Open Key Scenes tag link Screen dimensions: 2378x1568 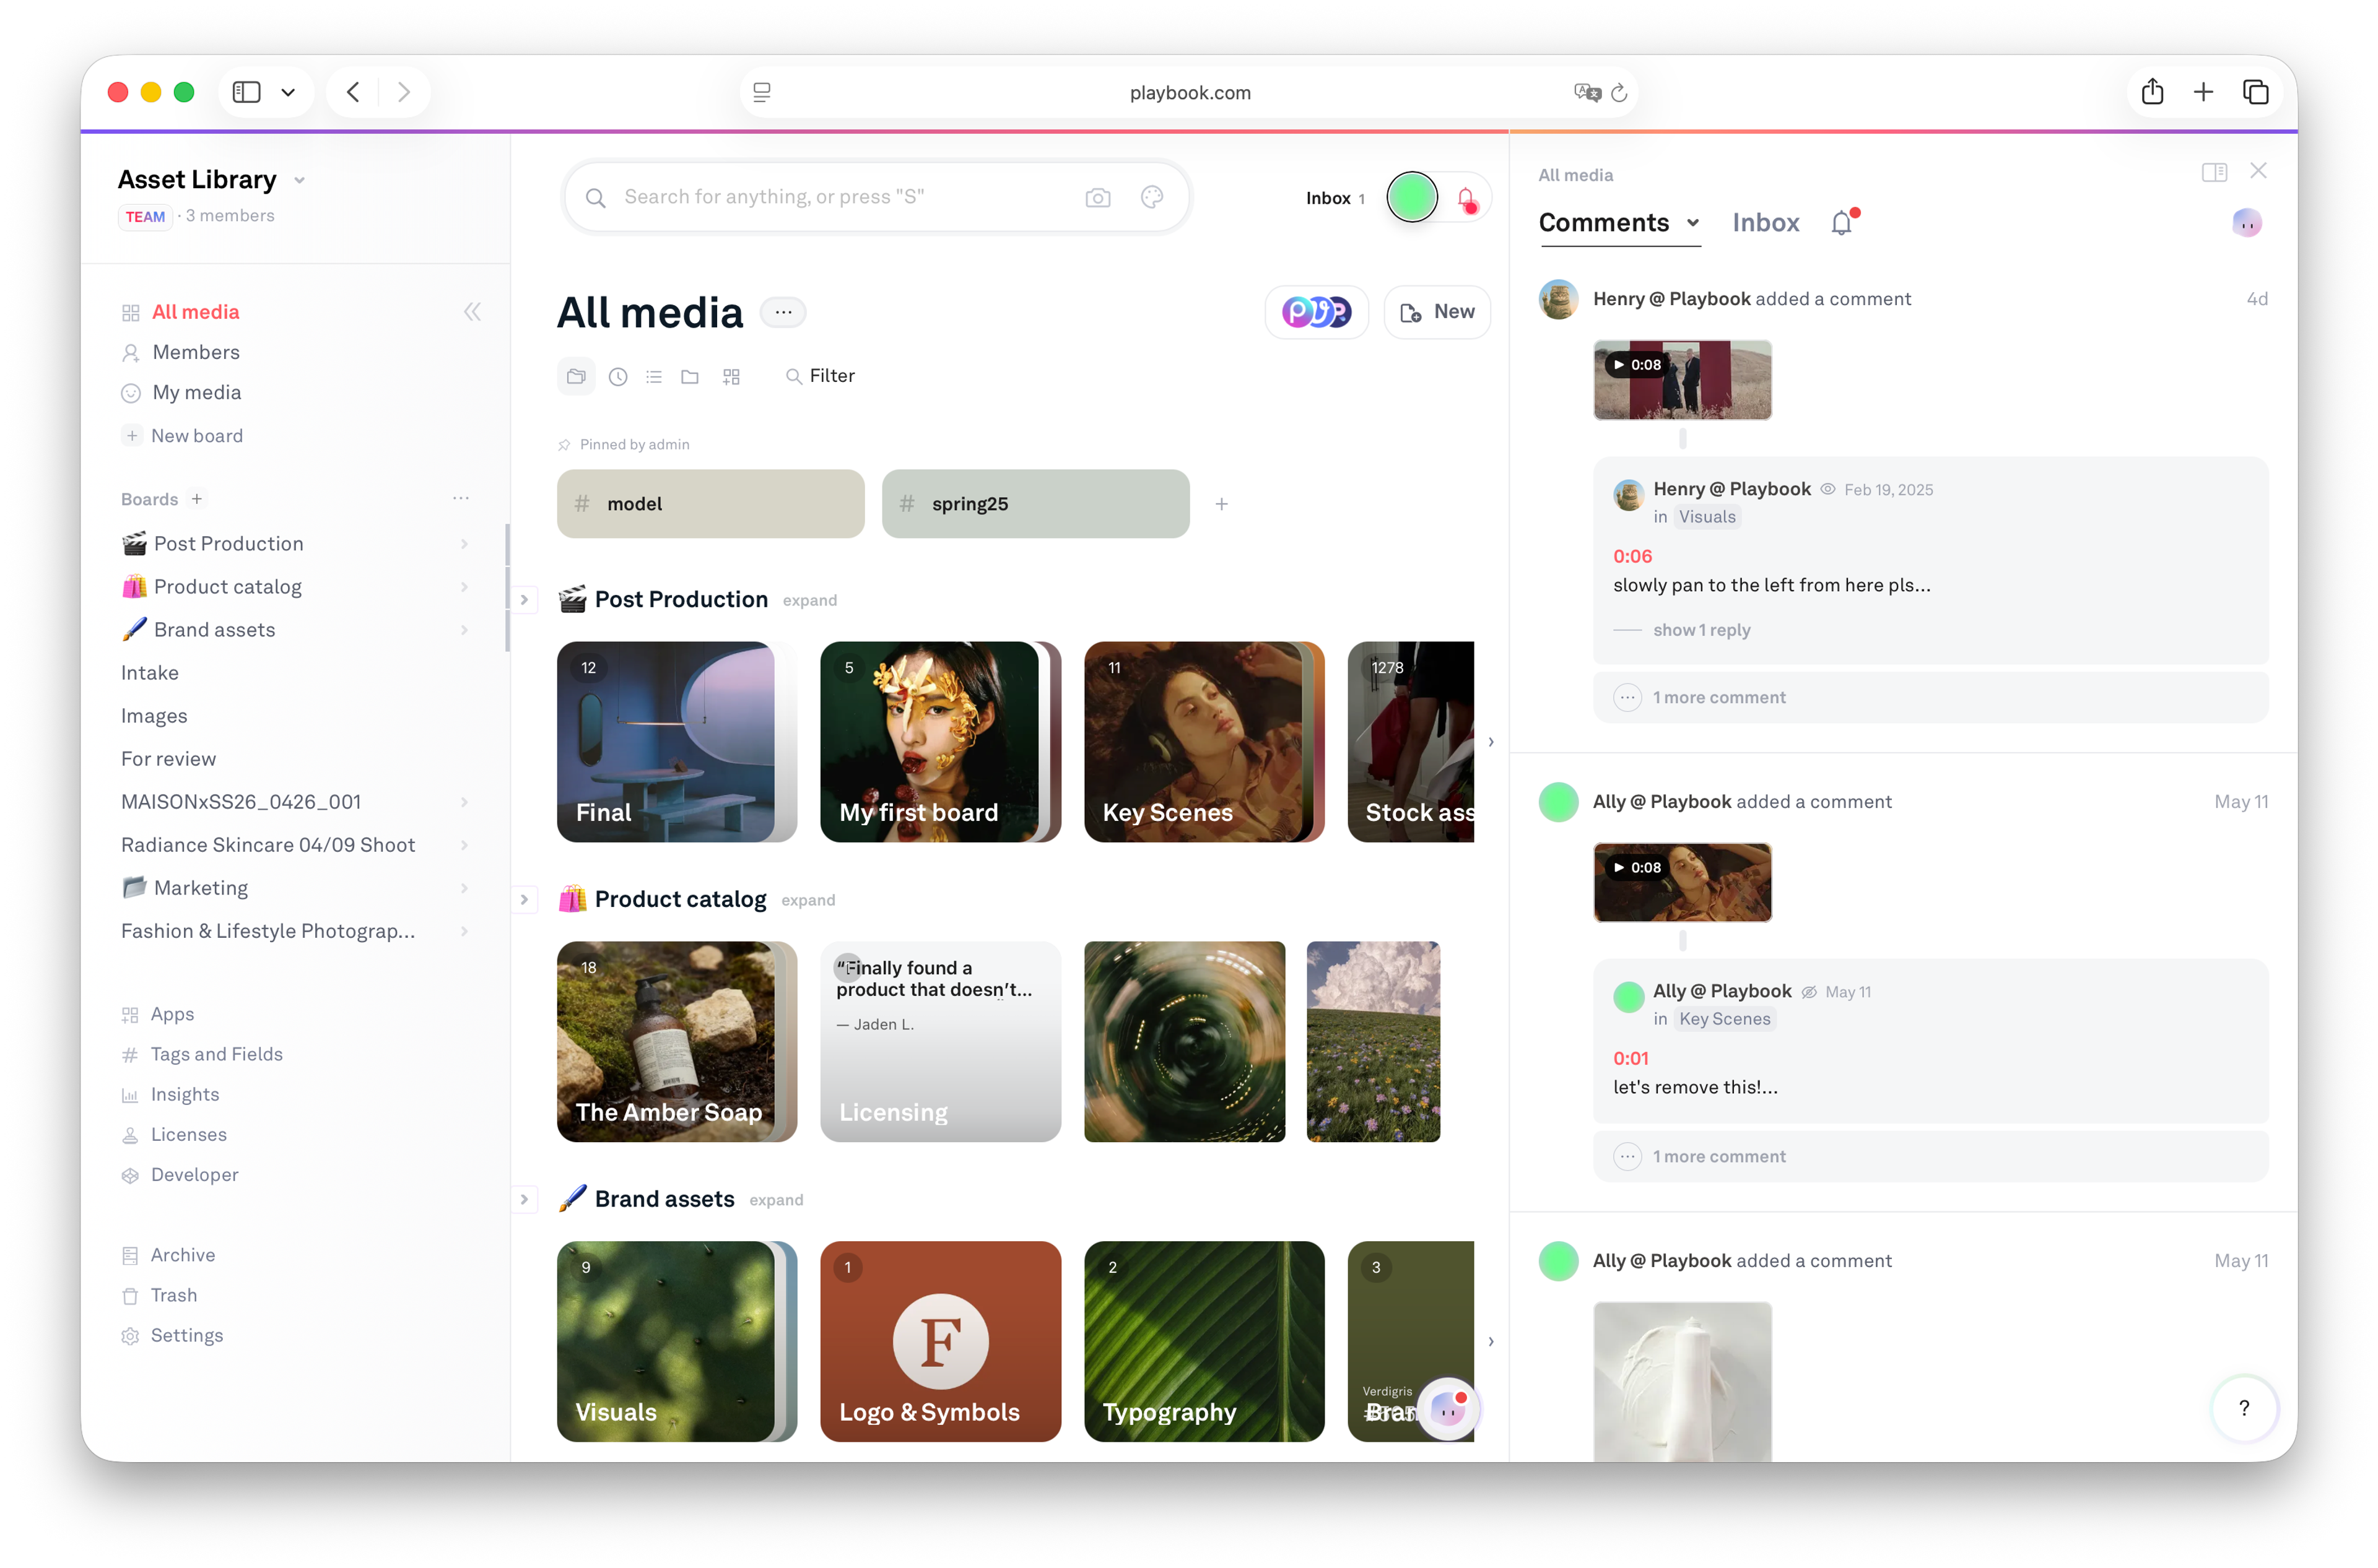pos(1723,1019)
